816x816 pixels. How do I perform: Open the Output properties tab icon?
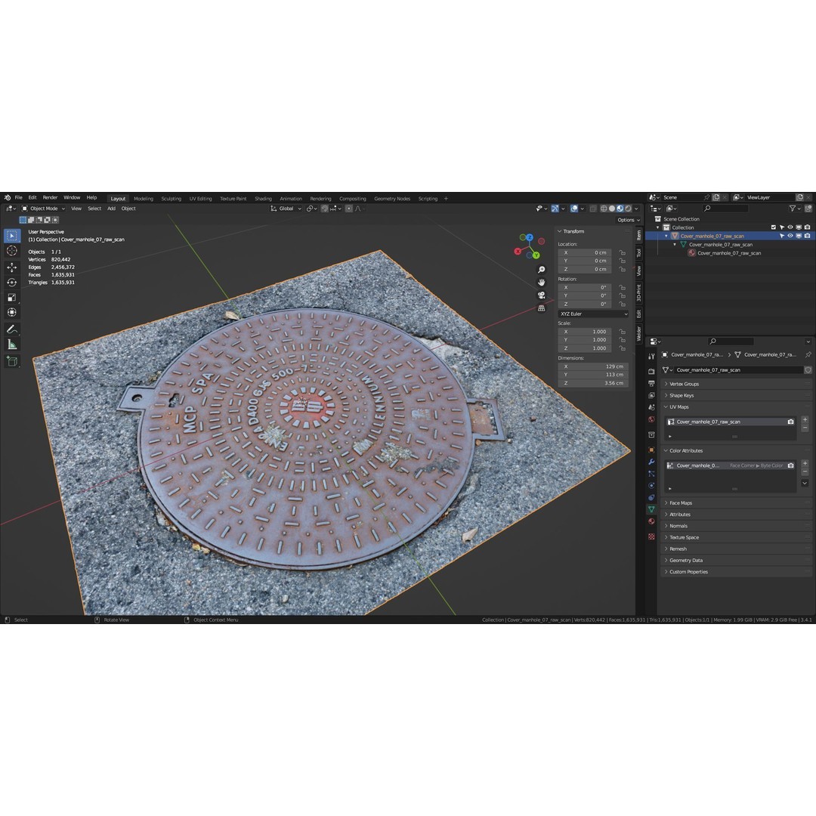coord(651,384)
